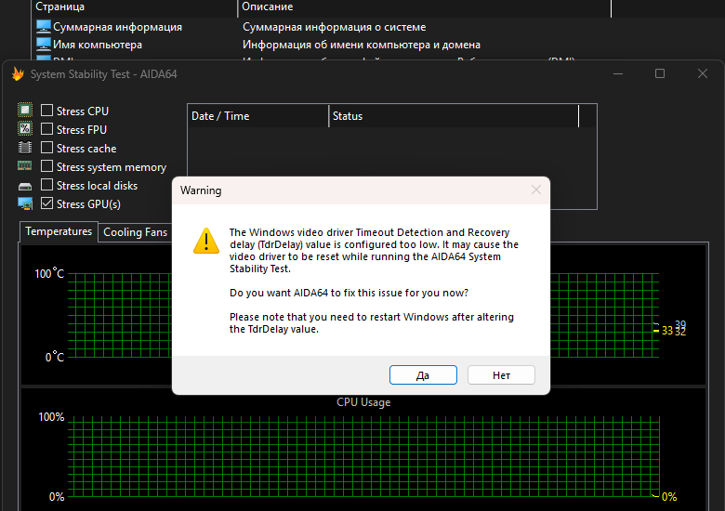Switch to the Cooling Fans tab
The height and width of the screenshot is (511, 725).
(135, 232)
